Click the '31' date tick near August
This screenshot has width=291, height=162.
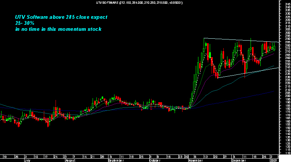click(x=65, y=157)
